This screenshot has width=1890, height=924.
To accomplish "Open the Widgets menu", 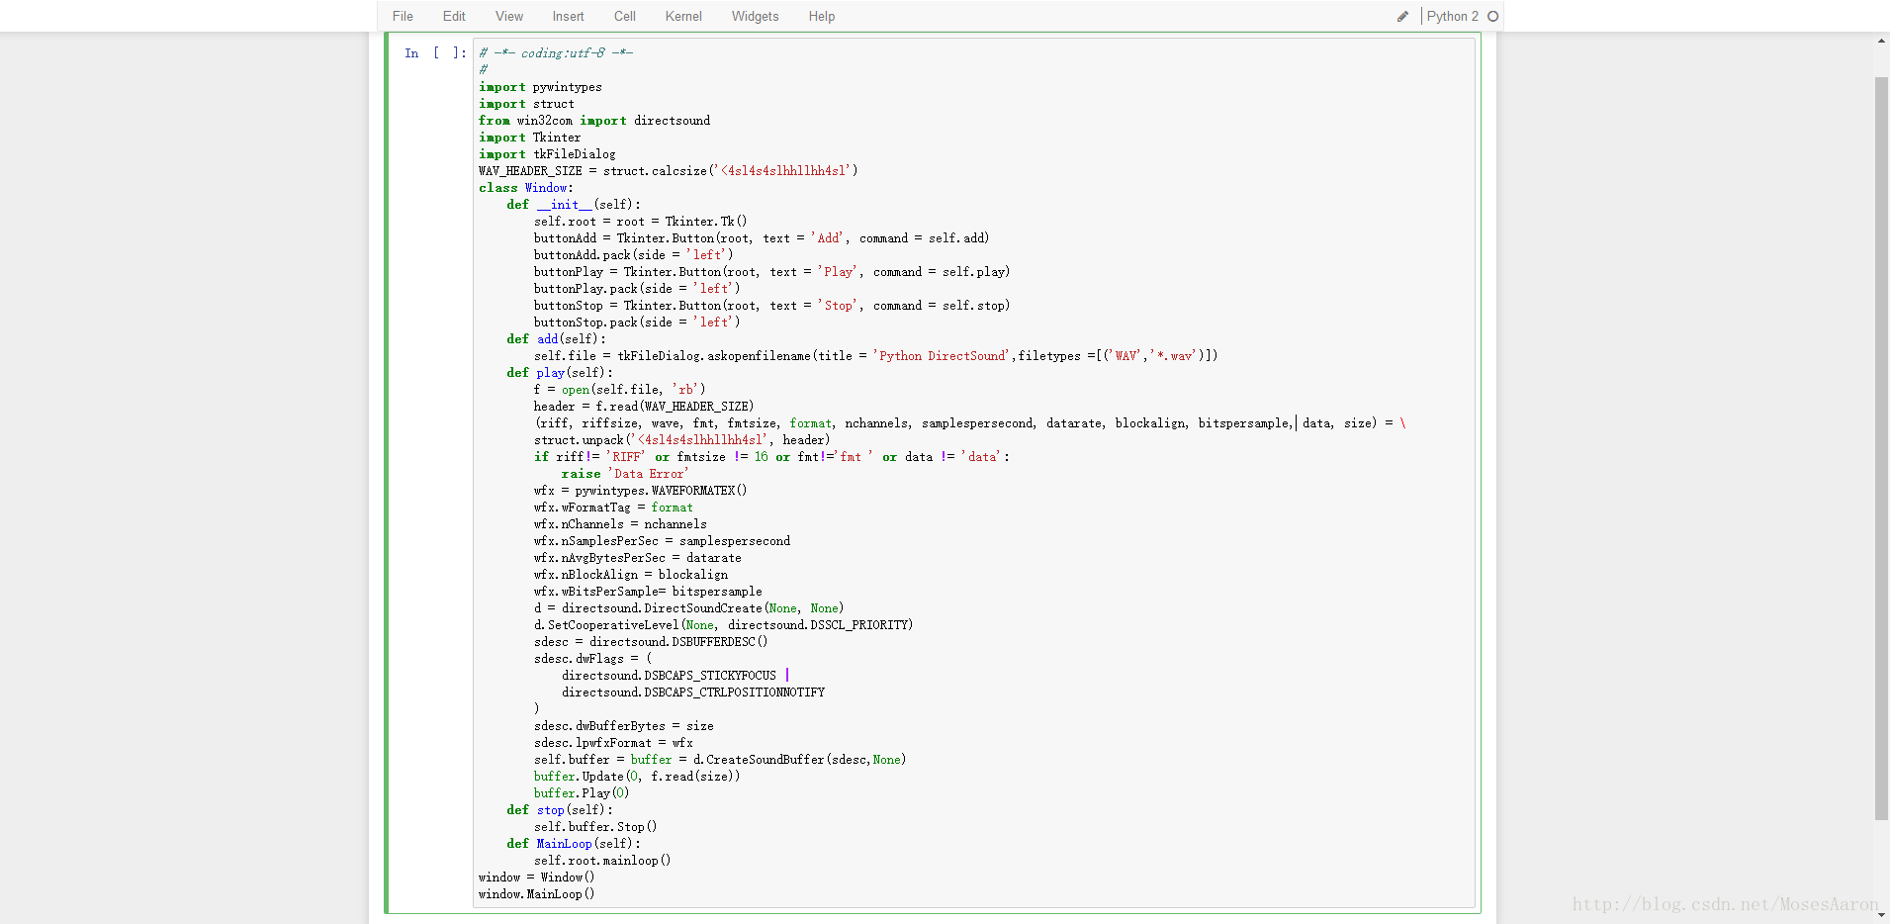I will click(755, 16).
